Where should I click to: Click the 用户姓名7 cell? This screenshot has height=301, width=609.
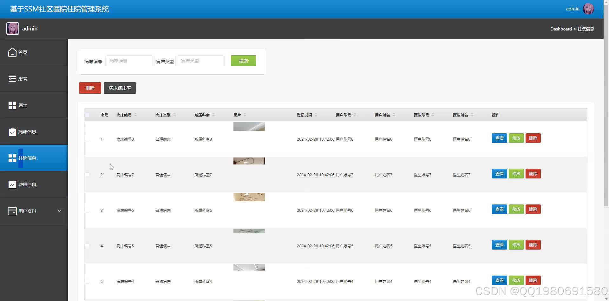(383, 175)
